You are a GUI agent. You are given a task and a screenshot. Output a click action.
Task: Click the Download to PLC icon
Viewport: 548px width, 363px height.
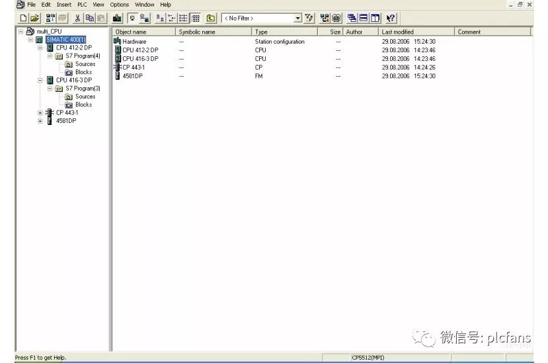click(x=118, y=19)
